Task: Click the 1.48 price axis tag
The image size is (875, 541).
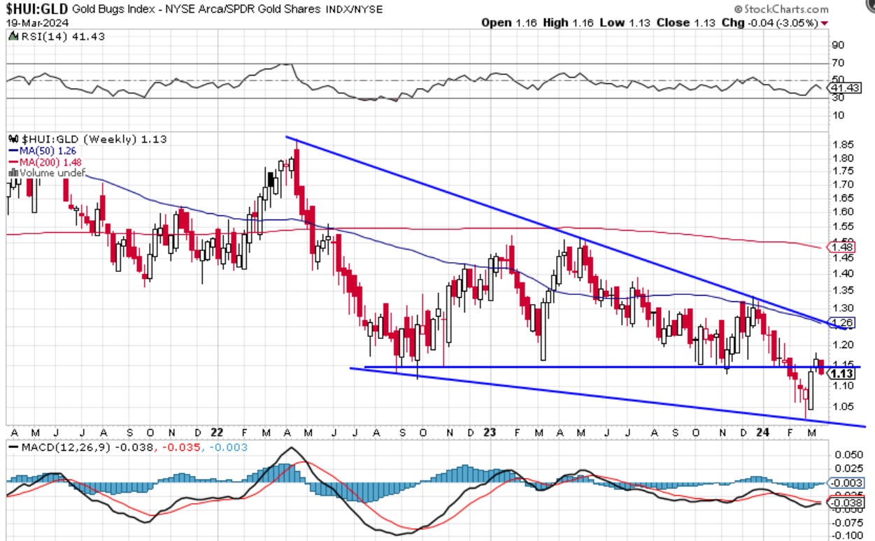Action: [x=841, y=246]
